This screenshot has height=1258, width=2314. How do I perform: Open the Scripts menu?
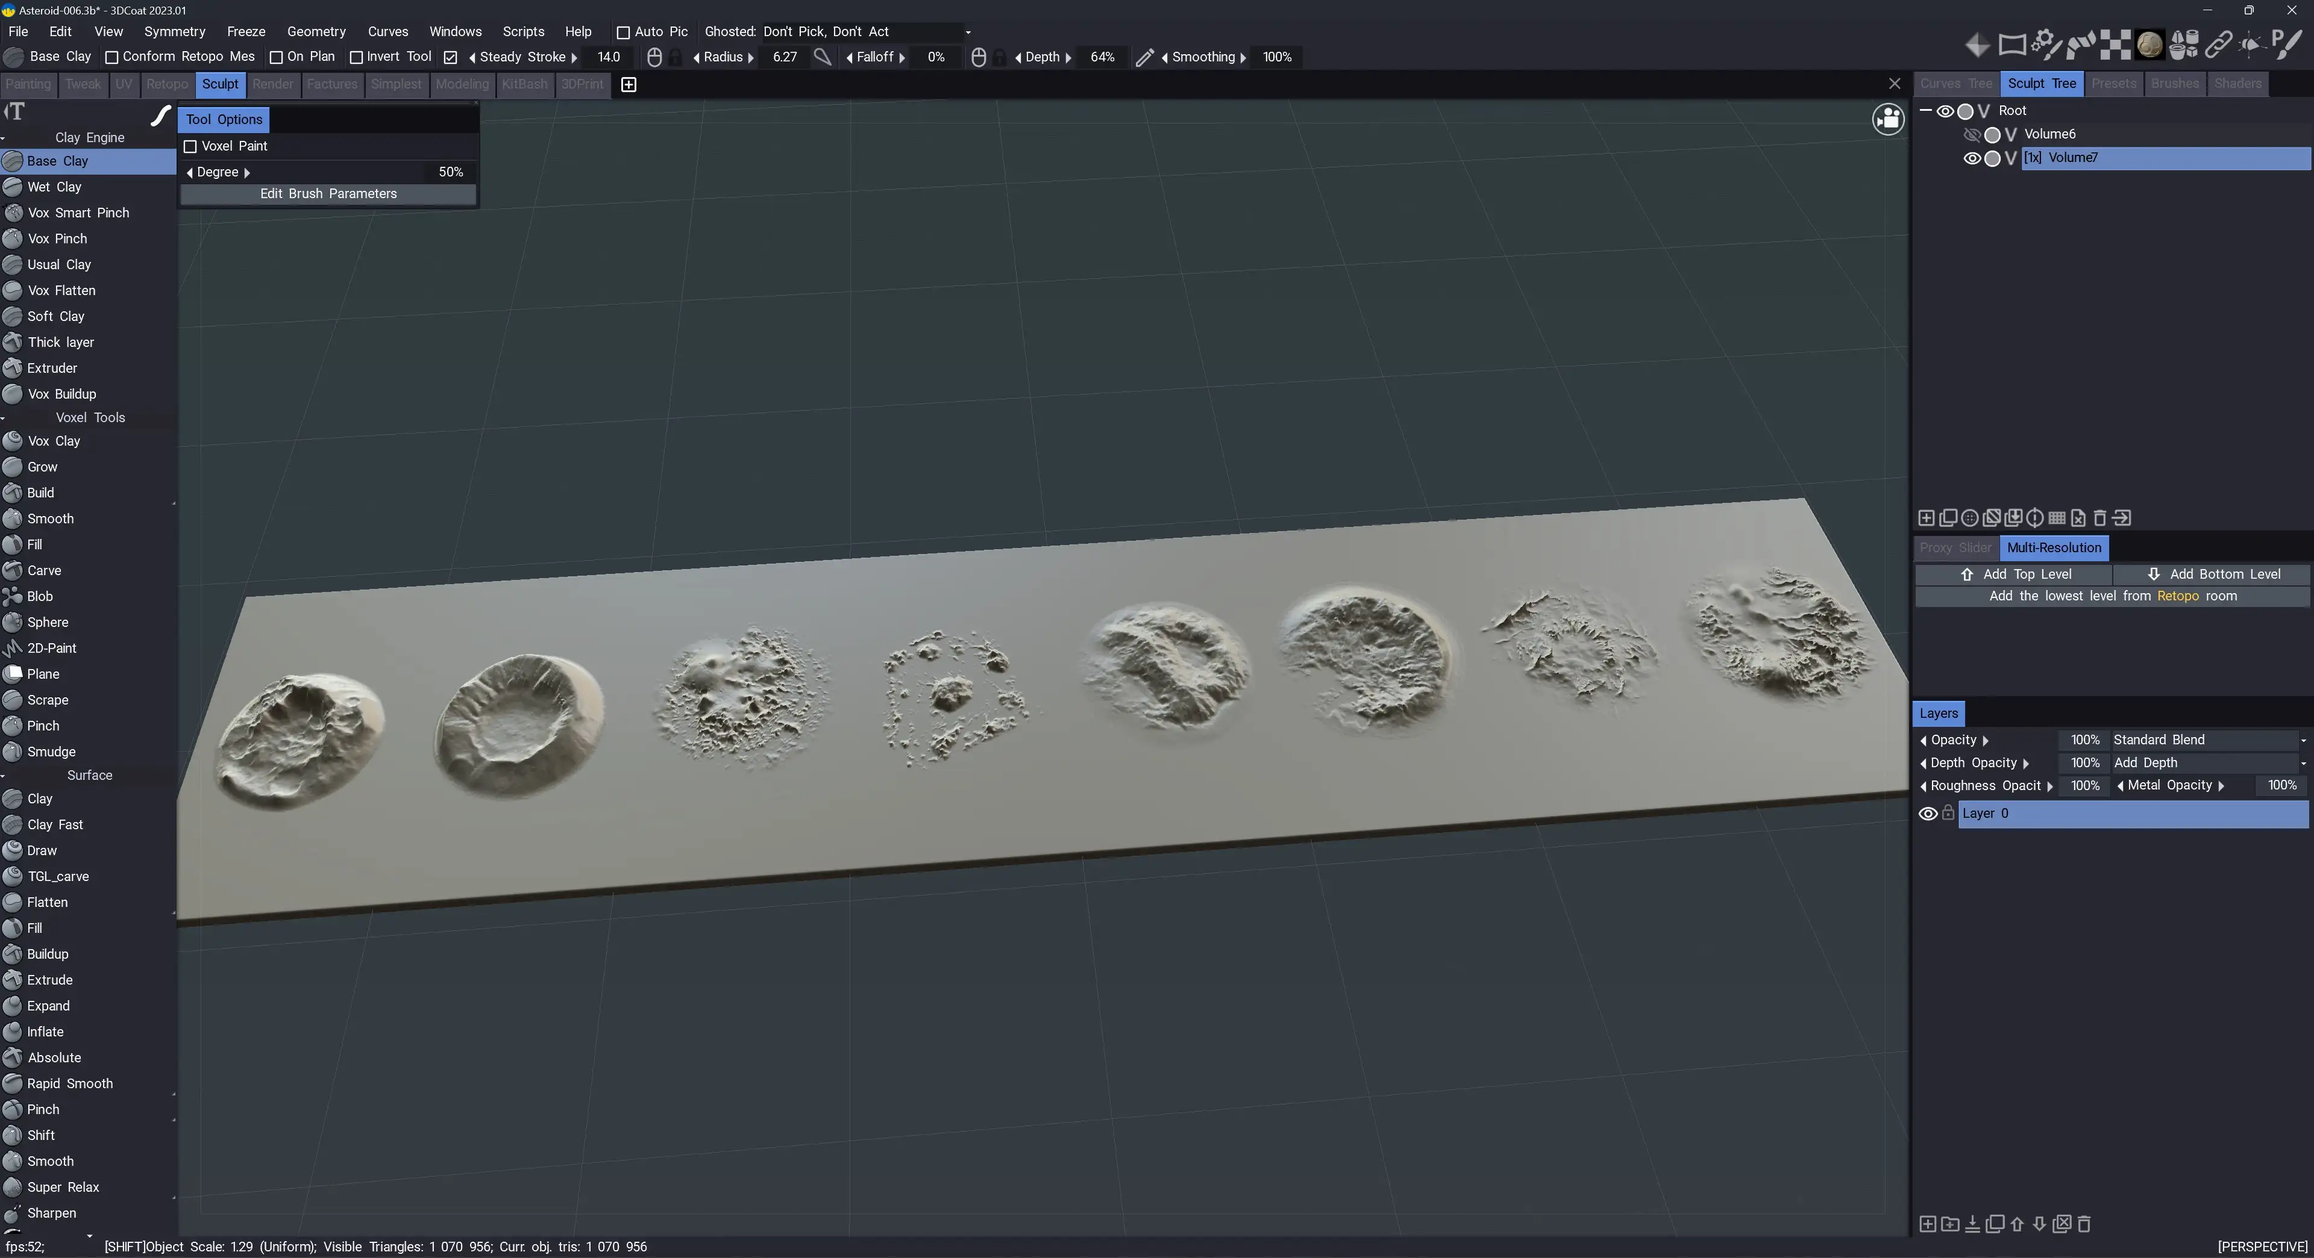coord(524,31)
